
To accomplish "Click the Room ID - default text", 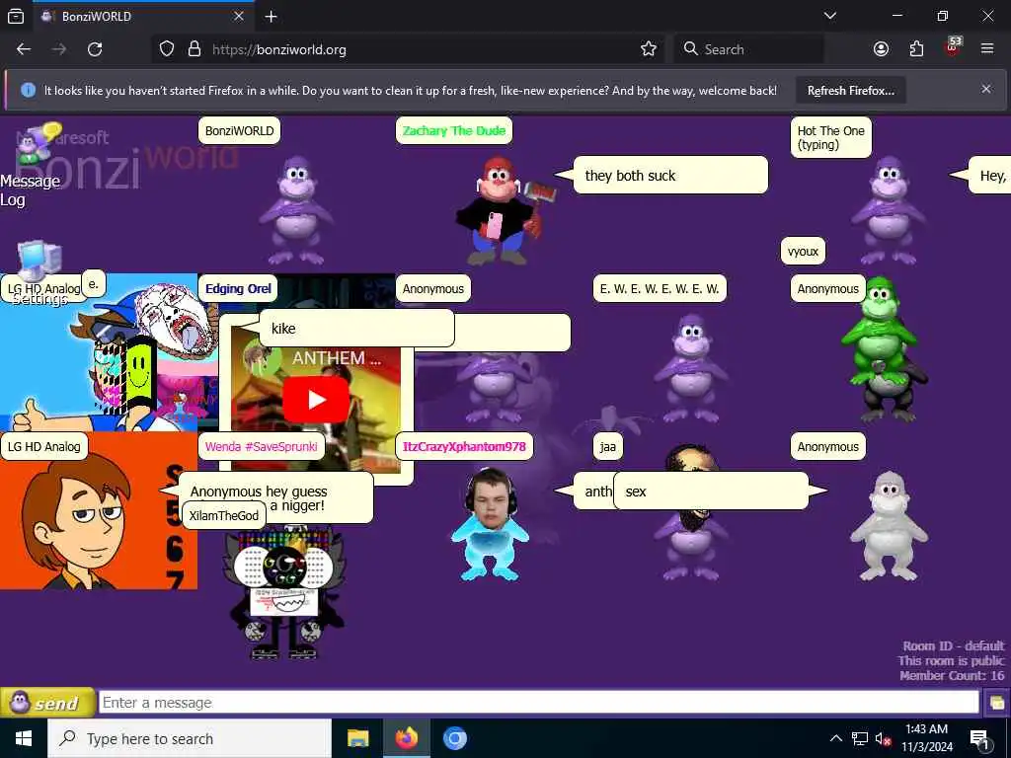I will [x=953, y=645].
